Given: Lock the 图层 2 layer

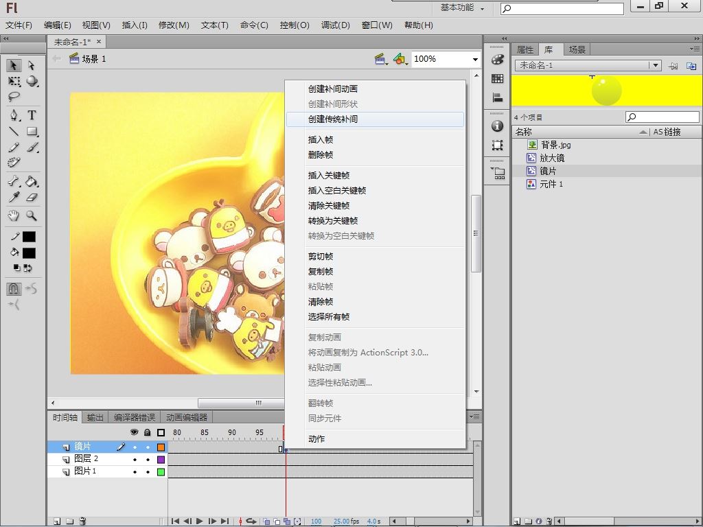Looking at the screenshot, I should coord(148,459).
